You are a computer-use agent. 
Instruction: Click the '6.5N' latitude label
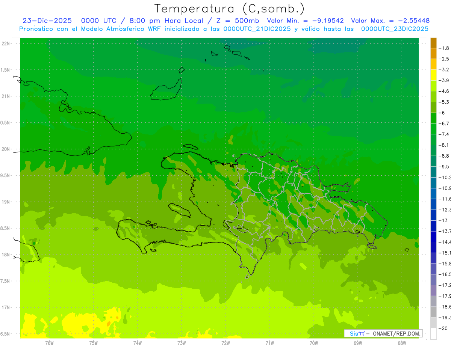click(5, 334)
